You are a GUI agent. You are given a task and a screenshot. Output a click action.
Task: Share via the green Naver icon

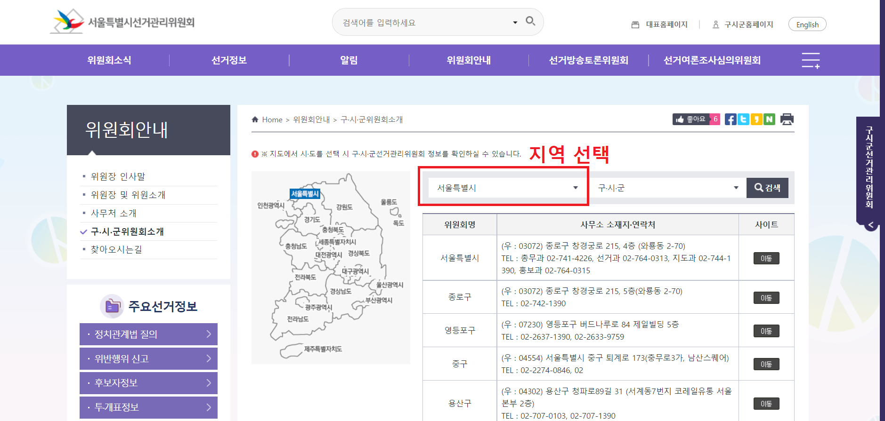coord(769,119)
